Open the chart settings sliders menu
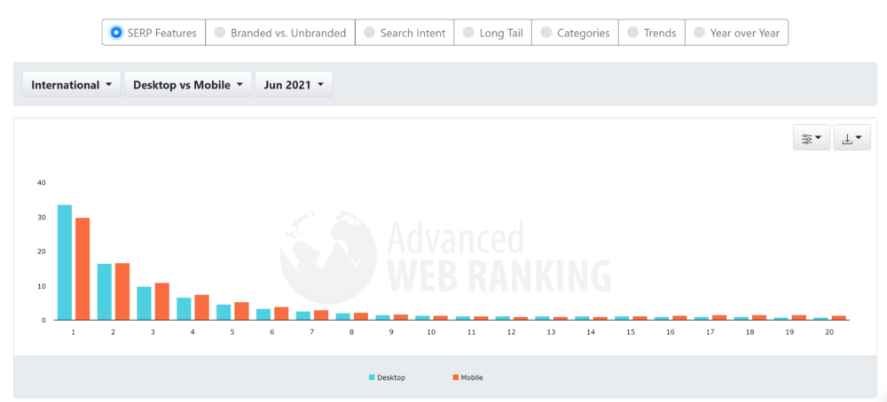Viewport: 887px width, 402px height. click(x=812, y=138)
